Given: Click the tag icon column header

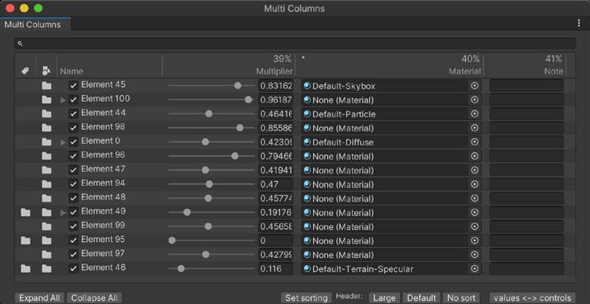Looking at the screenshot, I should (26, 71).
